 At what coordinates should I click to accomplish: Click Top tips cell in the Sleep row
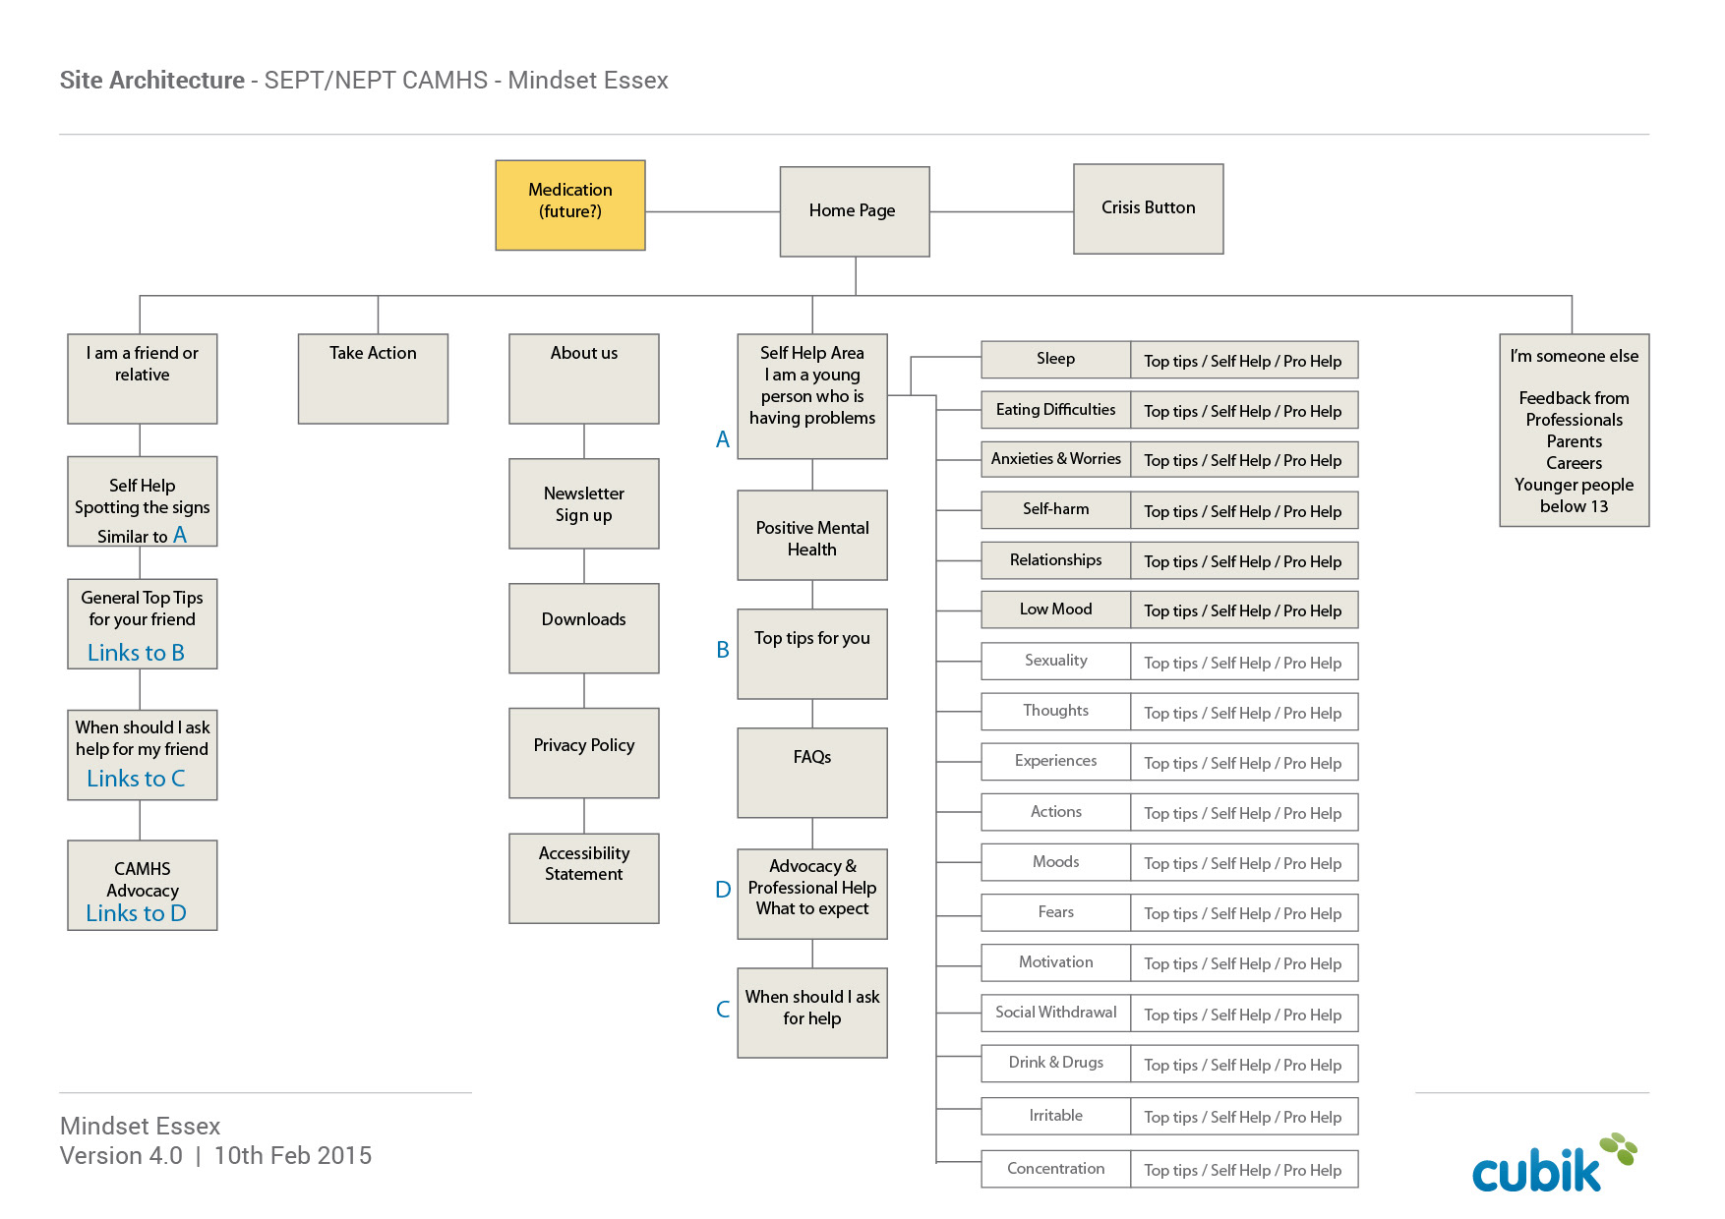1244,360
